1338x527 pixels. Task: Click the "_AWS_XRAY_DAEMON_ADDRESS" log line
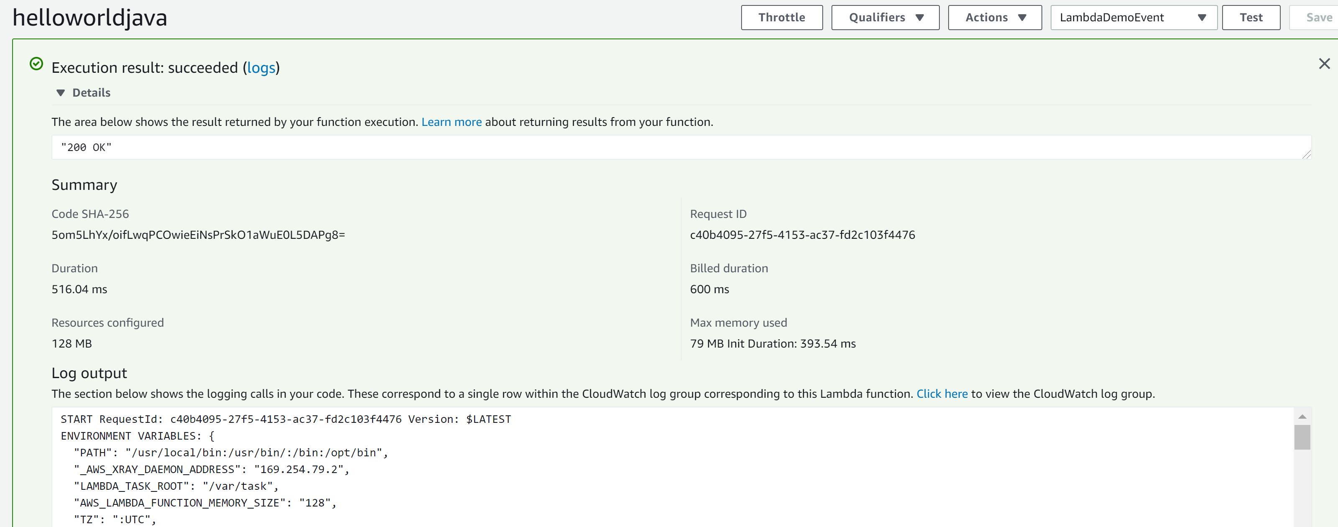211,469
